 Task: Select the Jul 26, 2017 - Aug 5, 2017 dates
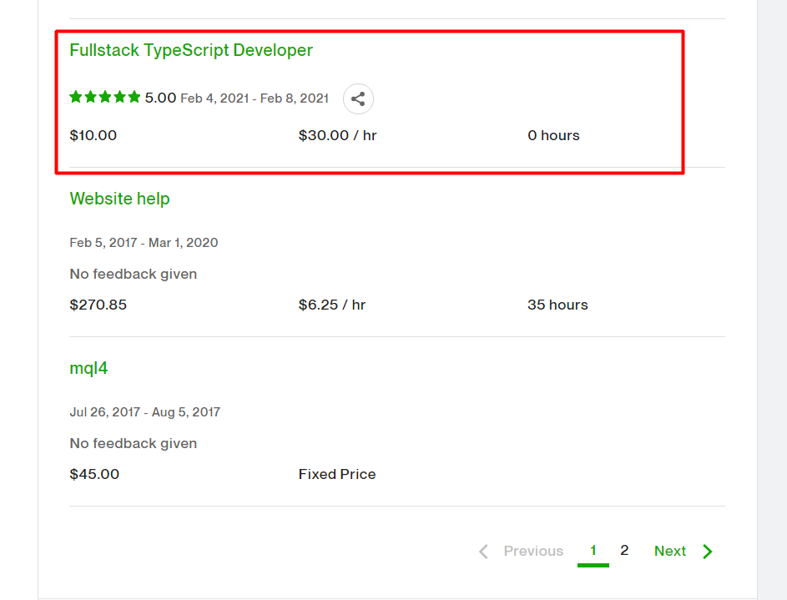144,412
